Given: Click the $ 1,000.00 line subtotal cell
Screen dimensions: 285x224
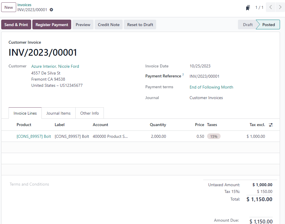Looking at the screenshot, I should (x=256, y=136).
